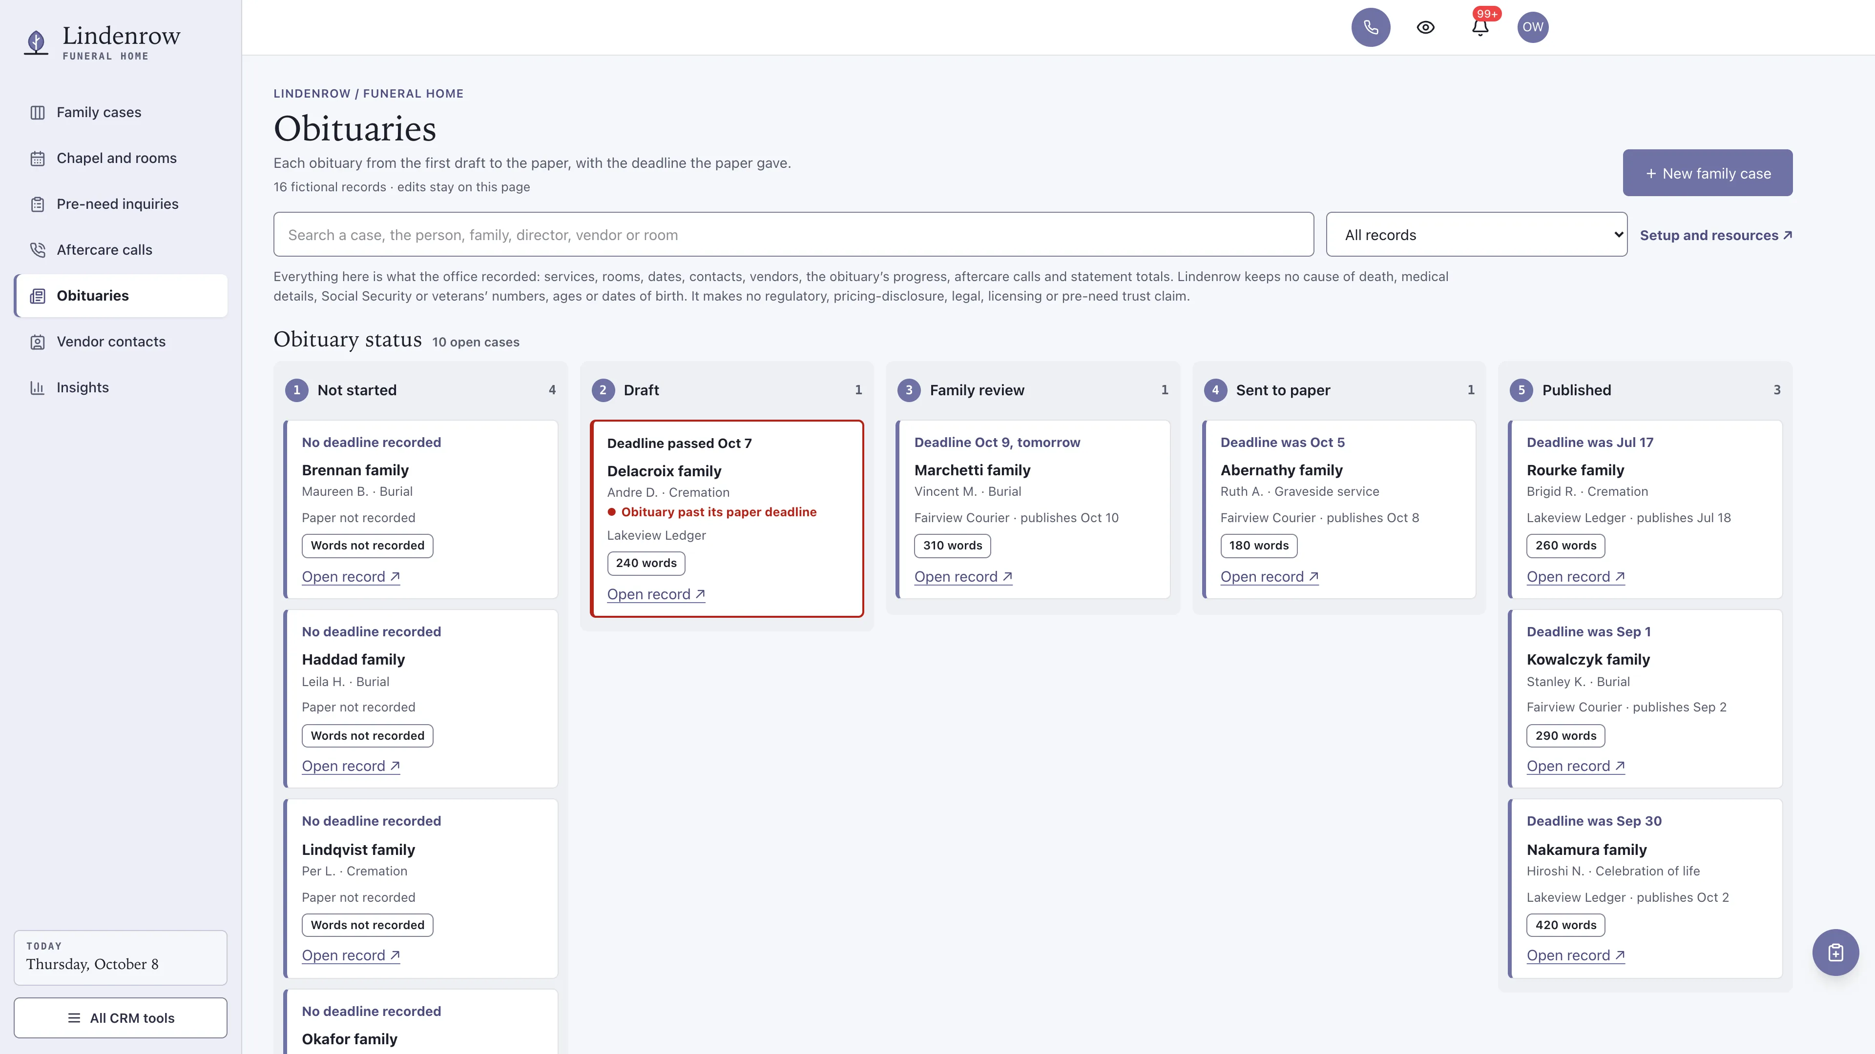The width and height of the screenshot is (1875, 1054).
Task: Open record for Brennan family
Action: (x=351, y=577)
